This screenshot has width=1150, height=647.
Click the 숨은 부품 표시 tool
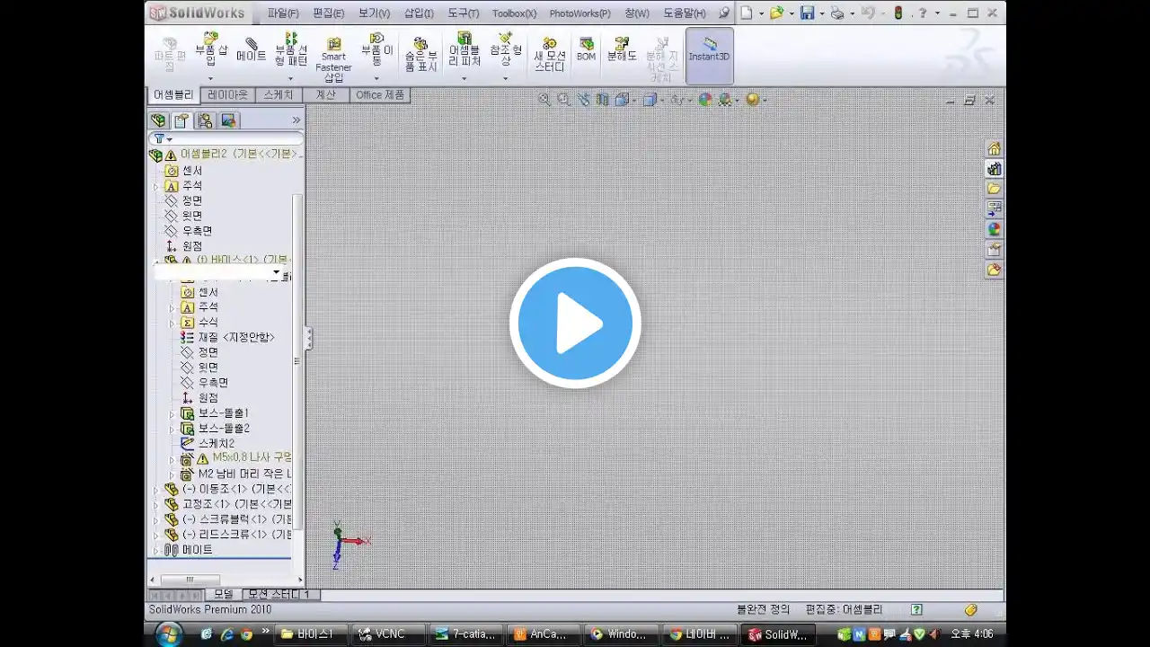[x=420, y=55]
